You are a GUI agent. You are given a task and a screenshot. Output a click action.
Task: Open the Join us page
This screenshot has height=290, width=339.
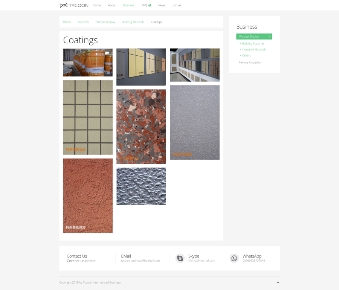pyautogui.click(x=177, y=5)
